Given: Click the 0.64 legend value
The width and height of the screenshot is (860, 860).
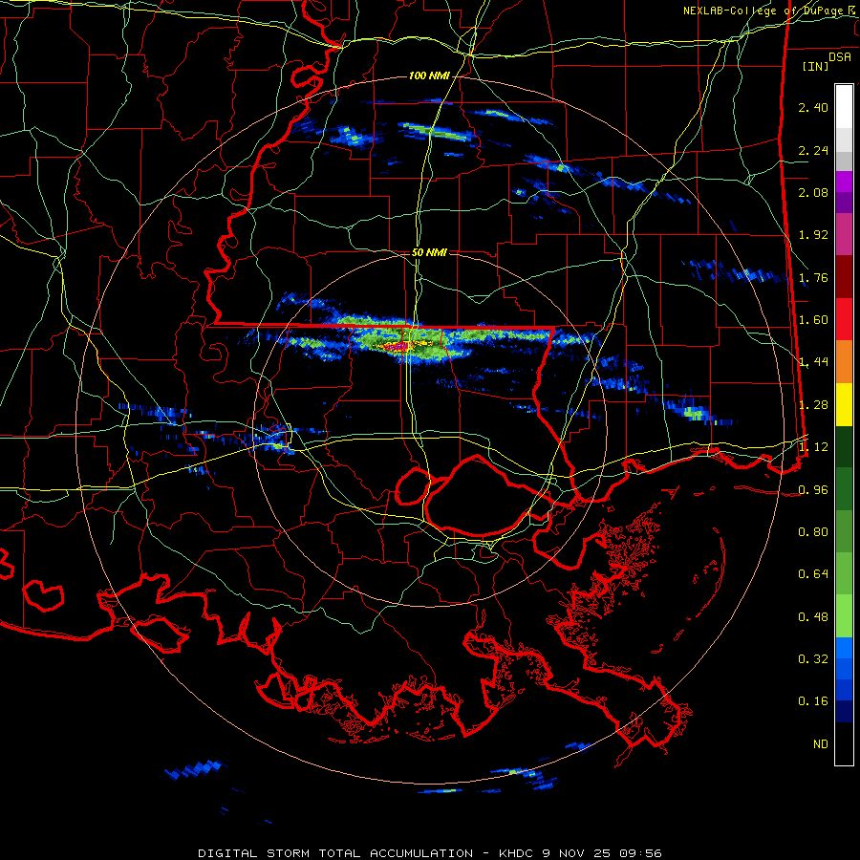Looking at the screenshot, I should (813, 574).
